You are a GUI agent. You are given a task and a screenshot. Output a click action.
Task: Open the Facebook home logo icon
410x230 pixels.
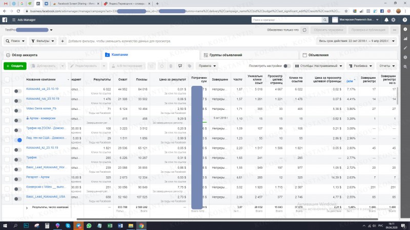[5, 20]
